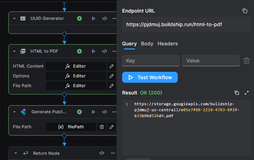Image resolution: width=254 pixels, height=160 pixels.
Task: Switch to the Body tab
Action: click(147, 44)
